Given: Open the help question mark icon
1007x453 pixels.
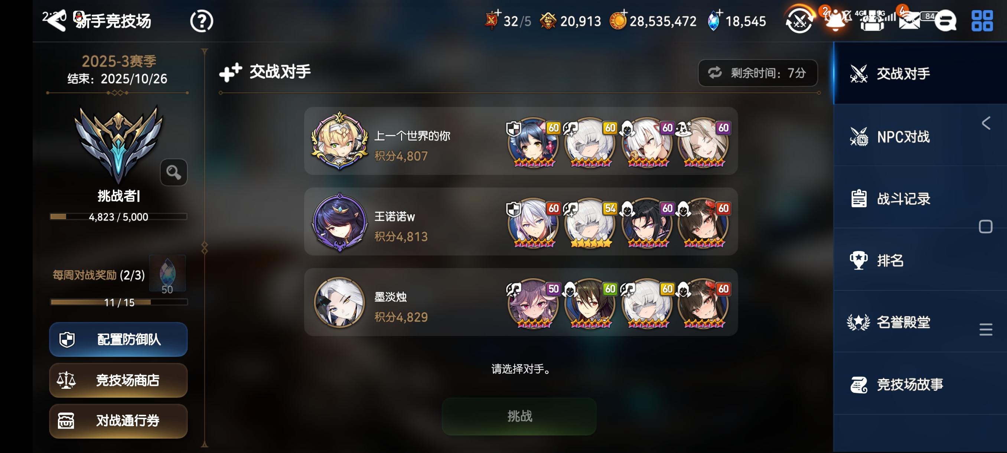Looking at the screenshot, I should (x=201, y=21).
